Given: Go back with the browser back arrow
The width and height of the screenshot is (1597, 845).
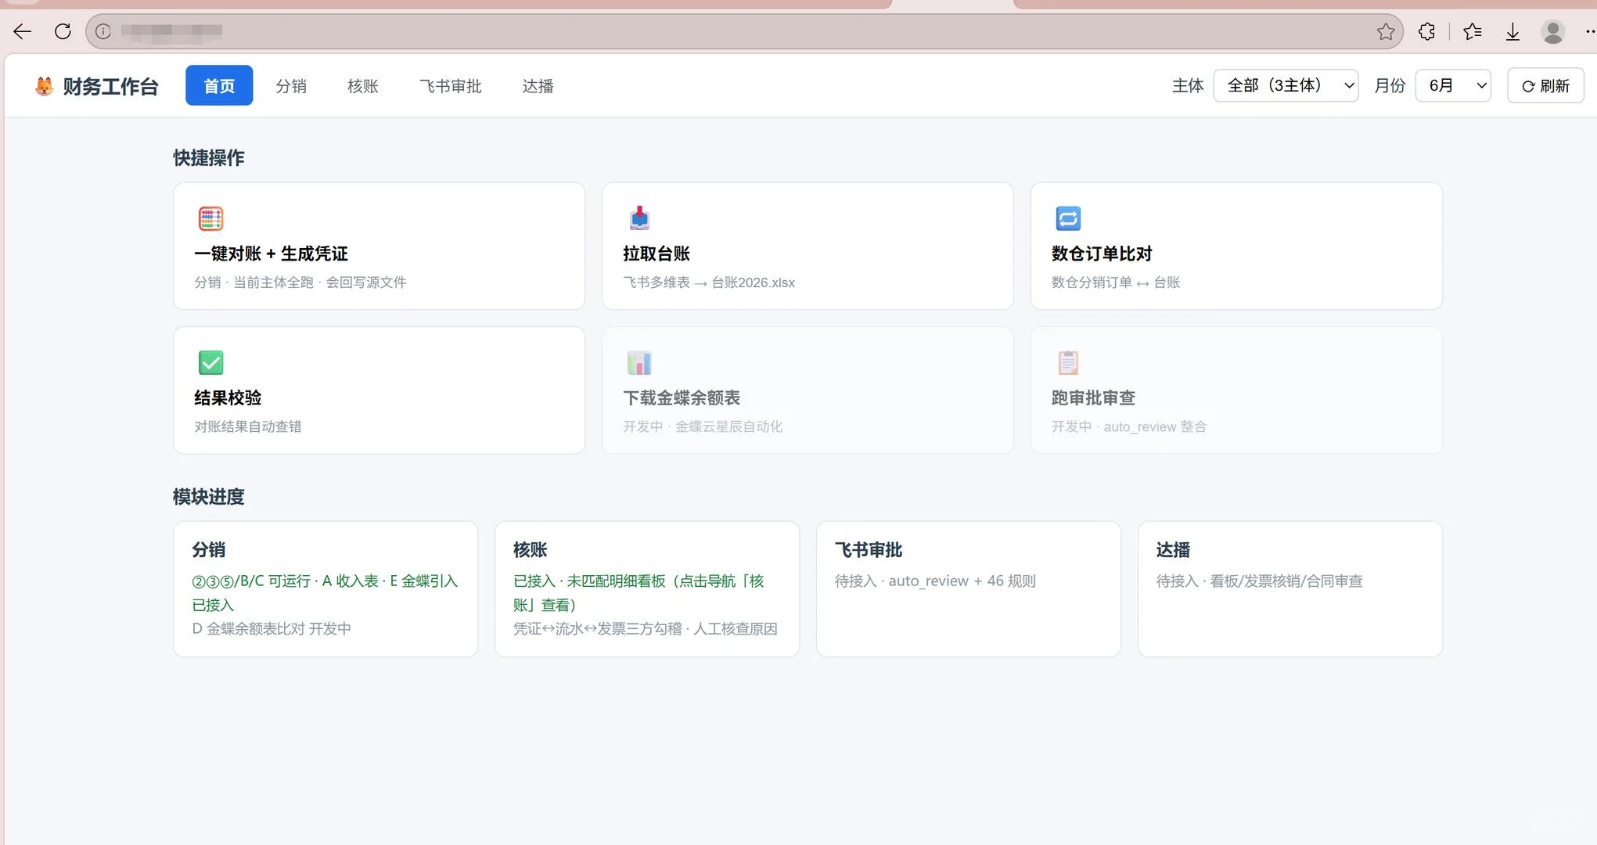Looking at the screenshot, I should (x=23, y=31).
